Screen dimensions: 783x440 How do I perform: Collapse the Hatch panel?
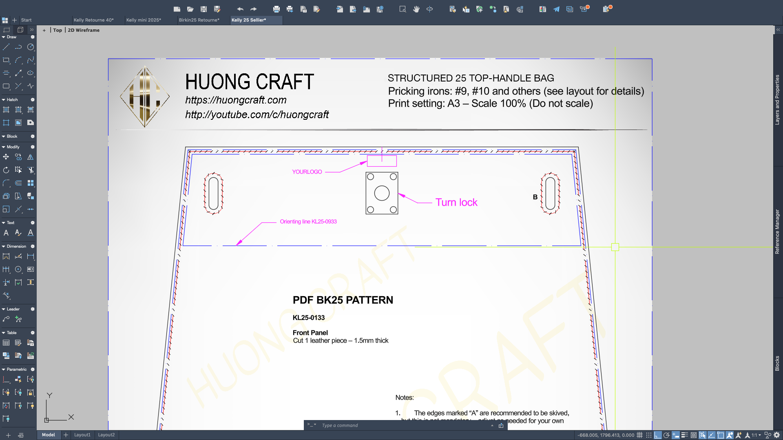4,100
